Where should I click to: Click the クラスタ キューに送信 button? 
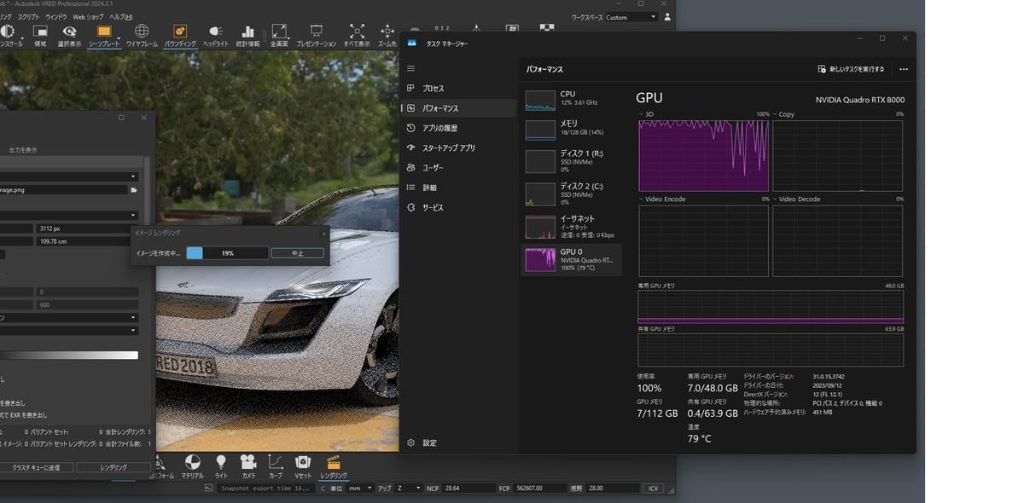tap(36, 467)
